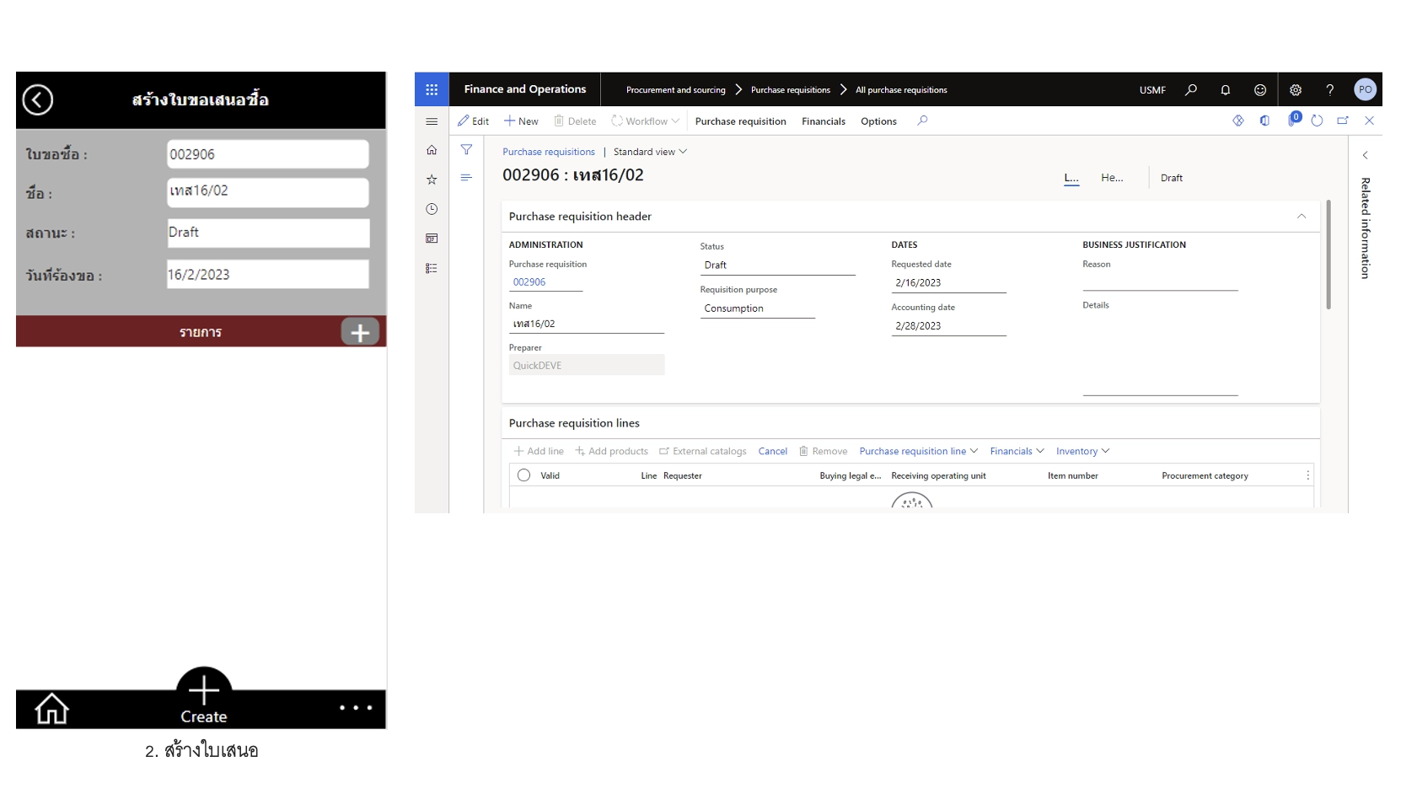Collapse the Purchase requisition header section

point(1302,217)
